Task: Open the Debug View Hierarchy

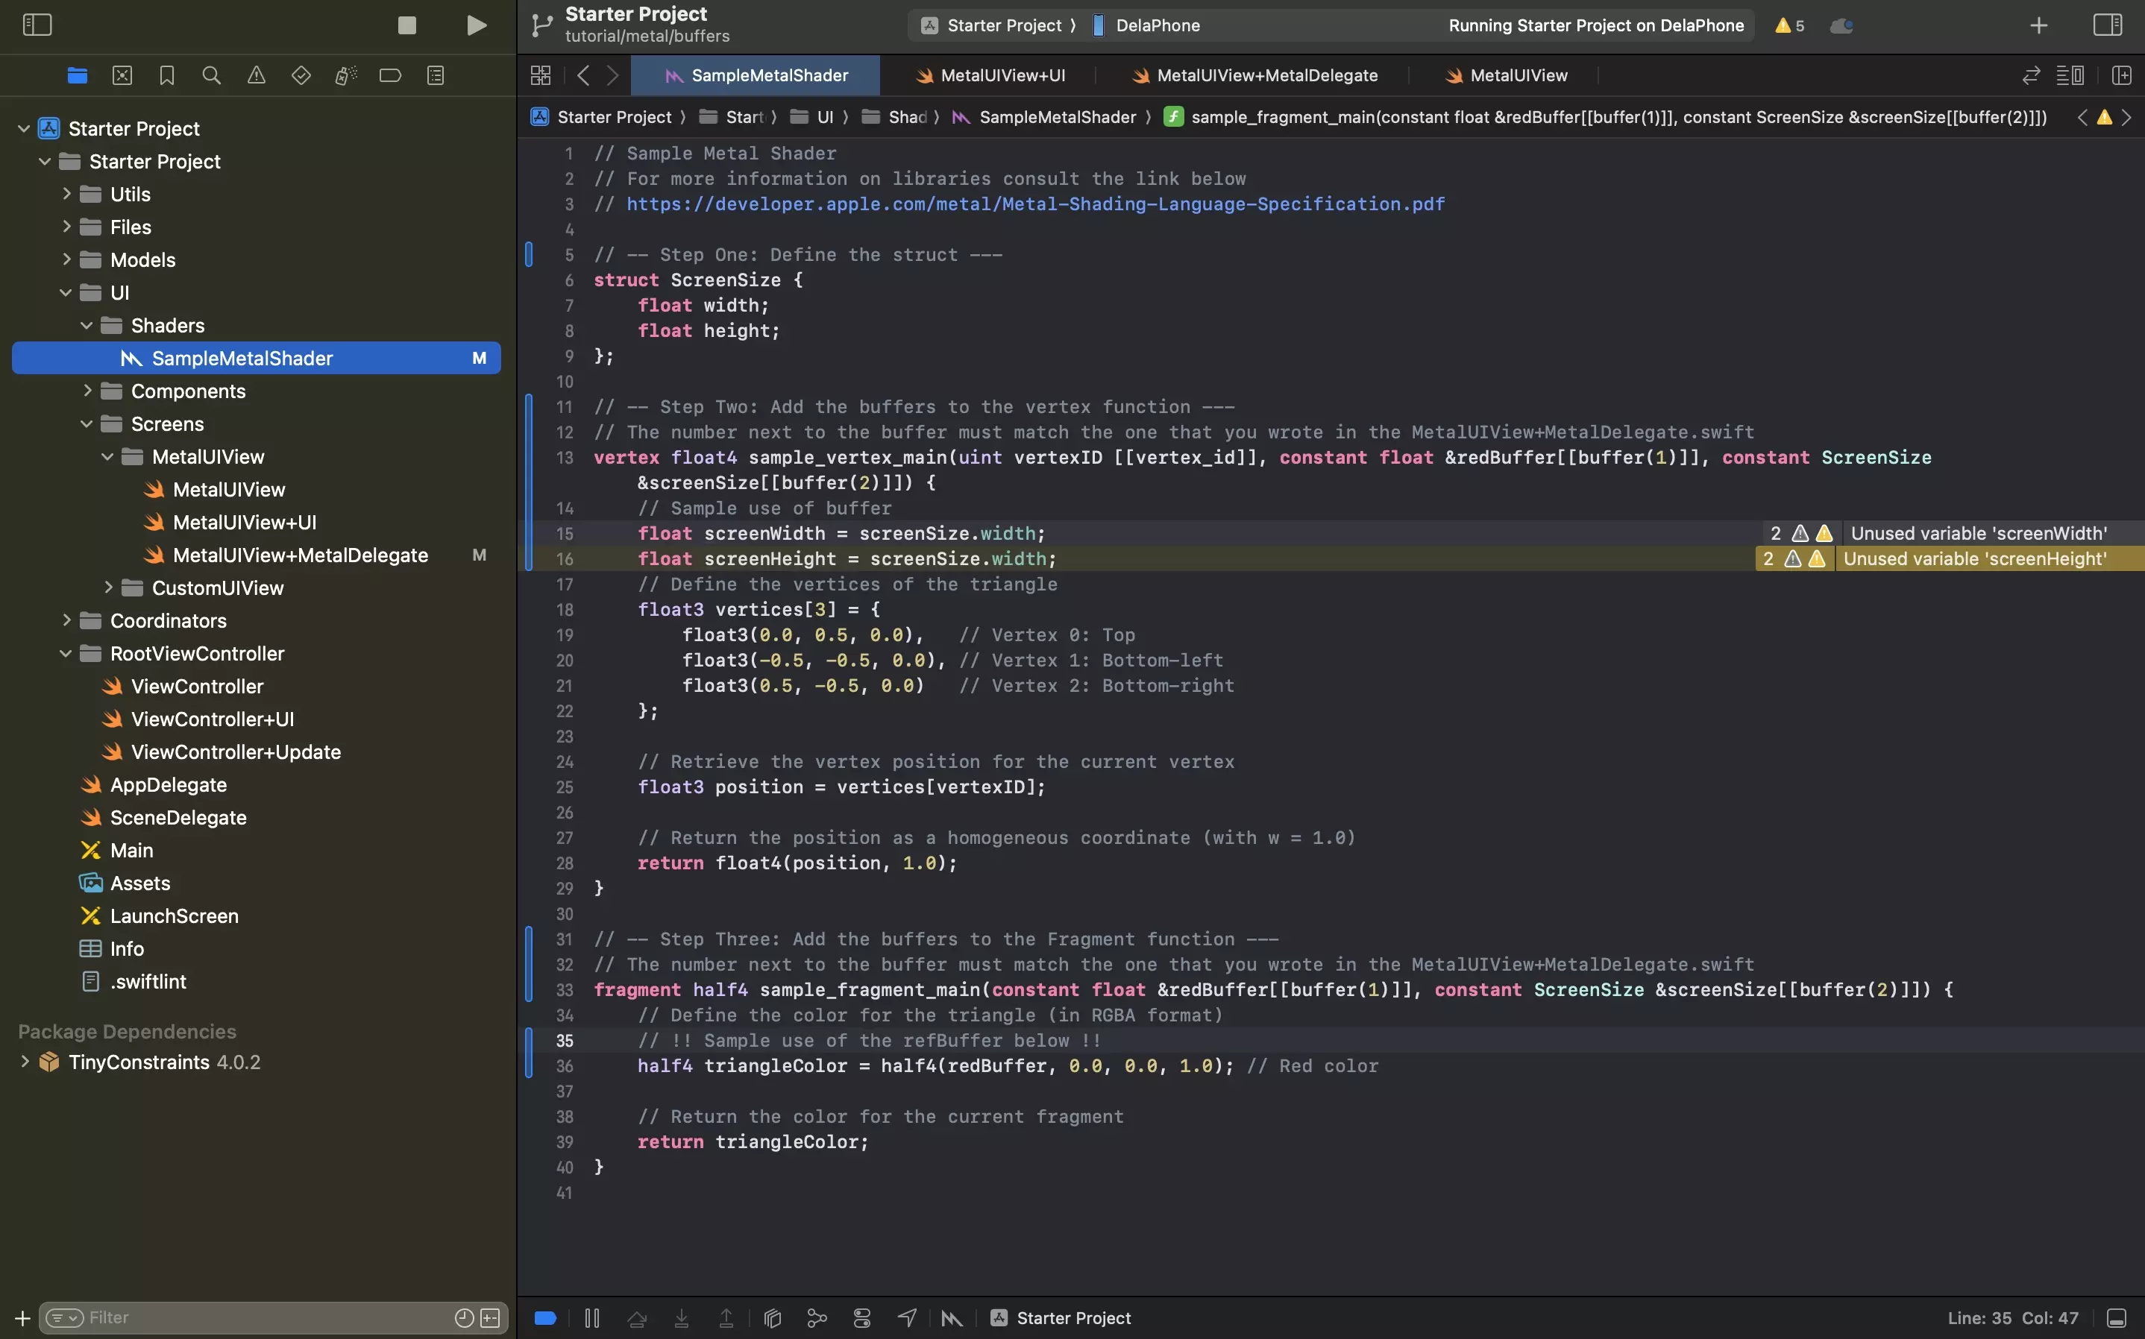Action: pos(772,1317)
